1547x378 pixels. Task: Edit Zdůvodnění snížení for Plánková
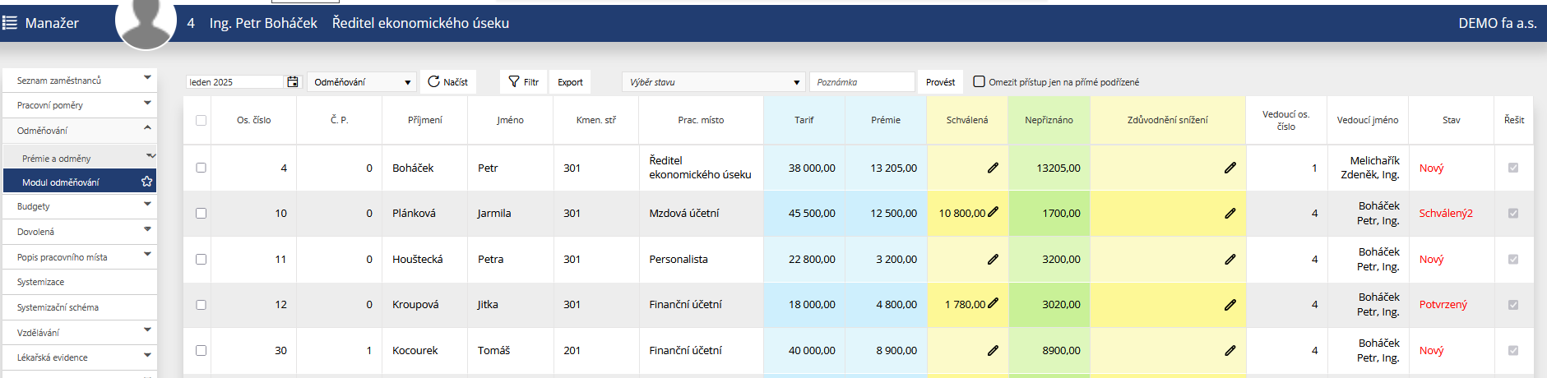(1230, 213)
